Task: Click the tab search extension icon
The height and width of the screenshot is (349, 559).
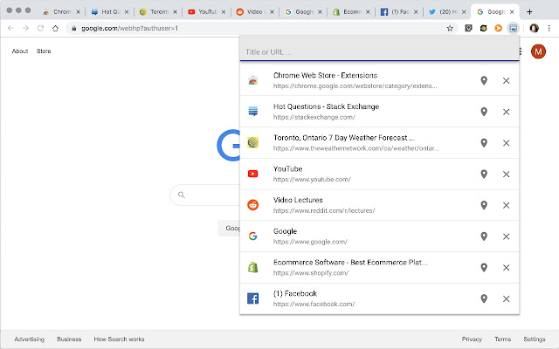Action: point(513,28)
